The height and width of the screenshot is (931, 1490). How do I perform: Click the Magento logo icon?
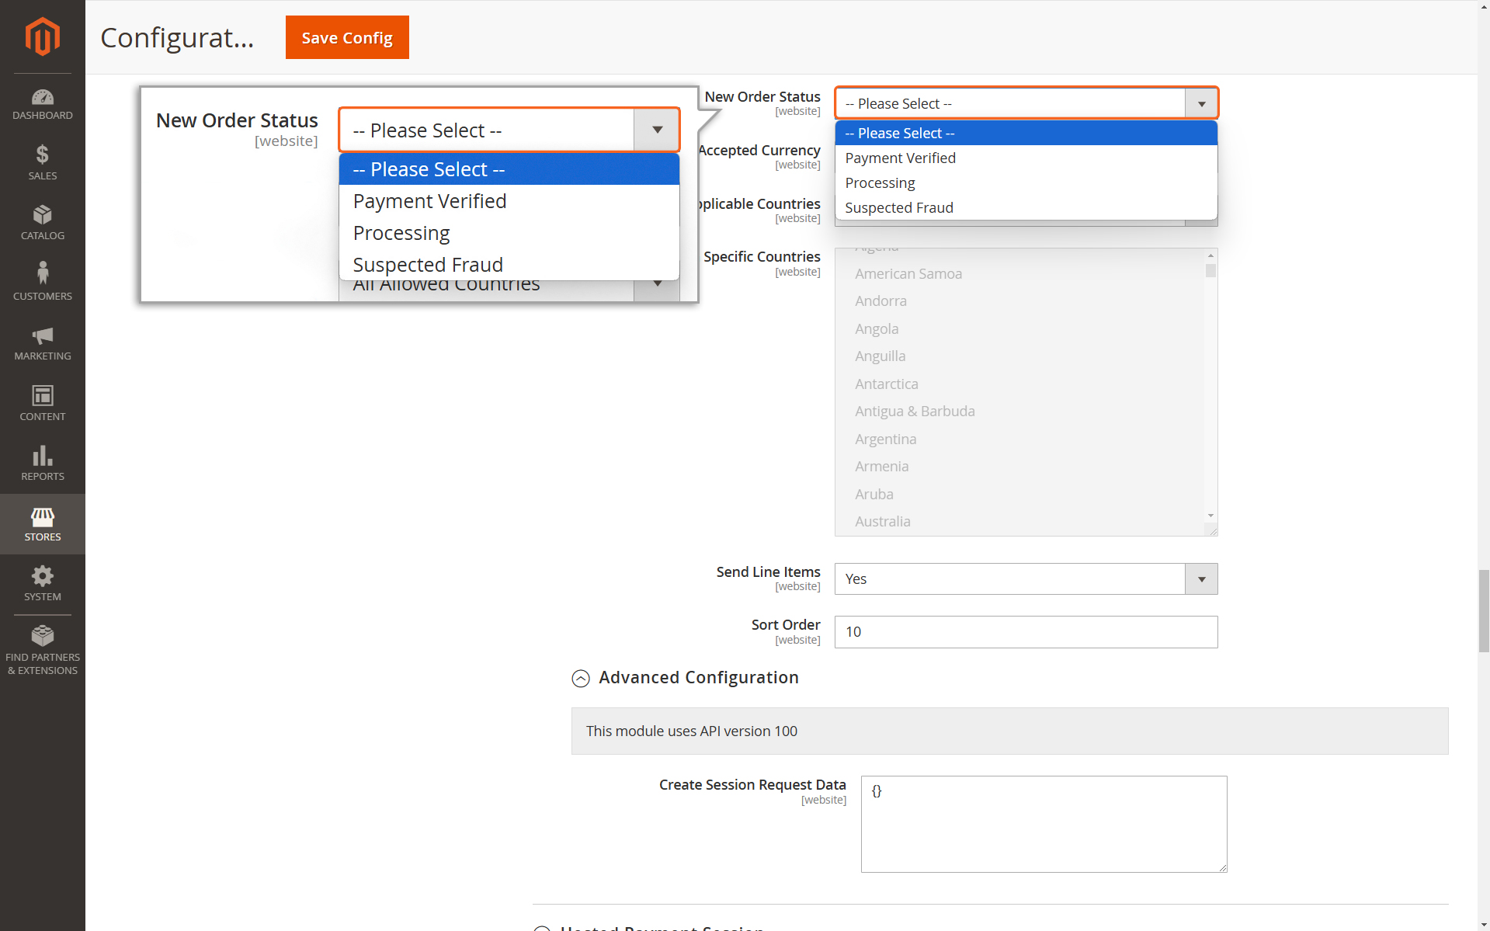pyautogui.click(x=43, y=36)
